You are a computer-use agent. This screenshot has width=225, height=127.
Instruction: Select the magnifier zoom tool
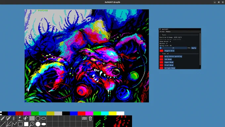click(32, 124)
